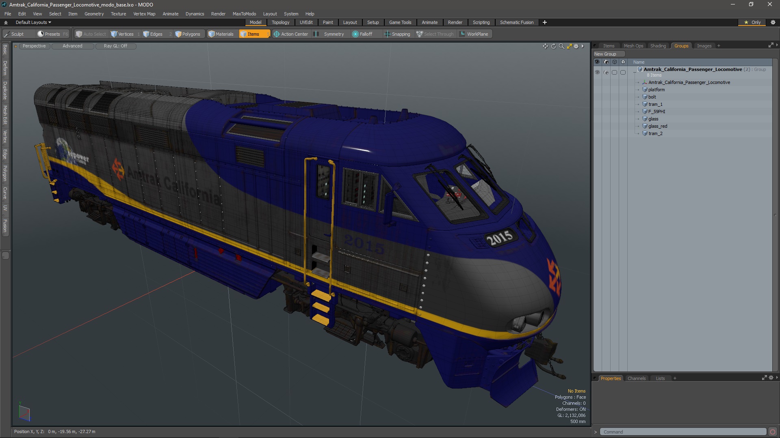Expand the Groups panel side arrow
Screen dimensions: 780x438
(777, 45)
